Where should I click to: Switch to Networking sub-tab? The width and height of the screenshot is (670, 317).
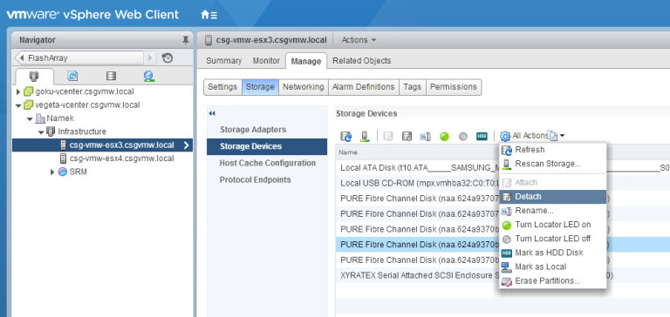pyautogui.click(x=304, y=87)
